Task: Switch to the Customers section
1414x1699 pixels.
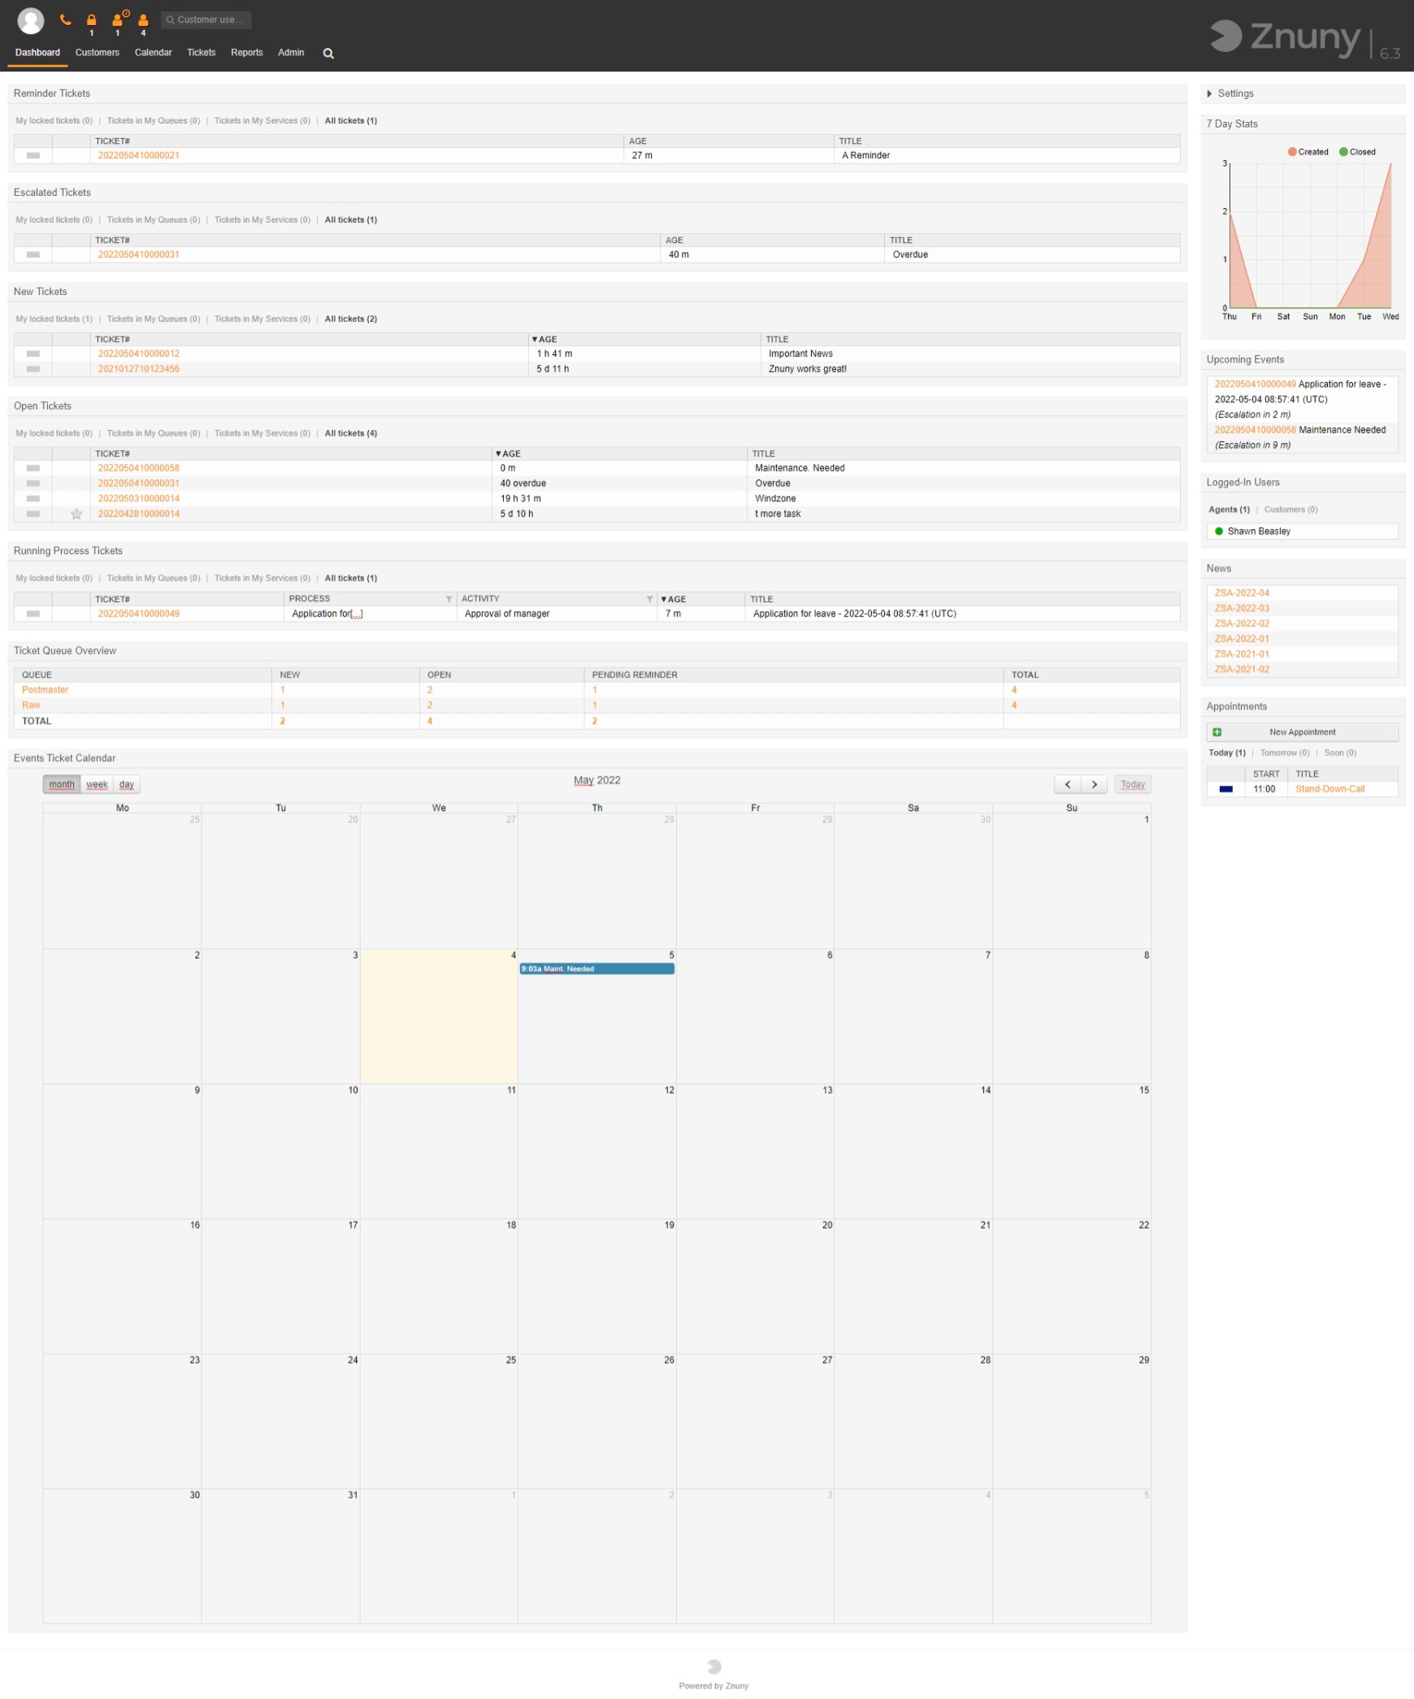Action: 97,52
